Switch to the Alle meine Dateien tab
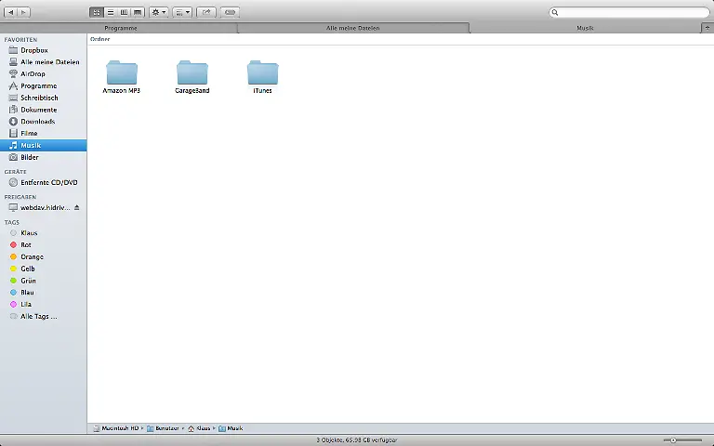The image size is (714, 446). (353, 28)
